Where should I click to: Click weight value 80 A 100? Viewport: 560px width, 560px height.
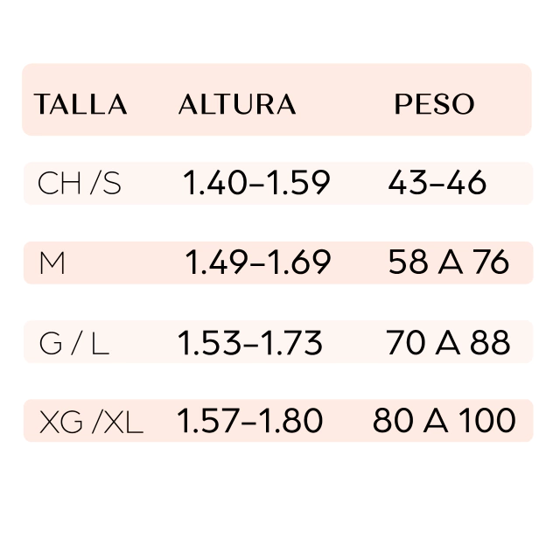coord(444,422)
